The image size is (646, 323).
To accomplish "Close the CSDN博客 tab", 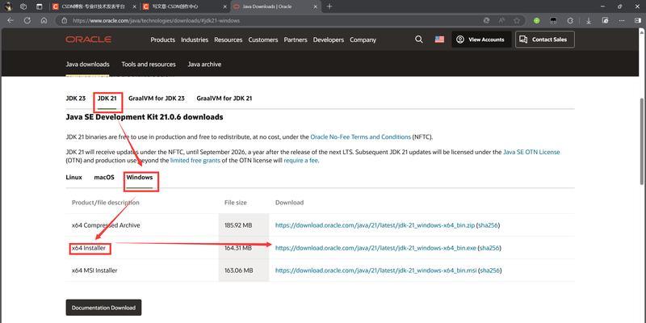I will [134, 6].
